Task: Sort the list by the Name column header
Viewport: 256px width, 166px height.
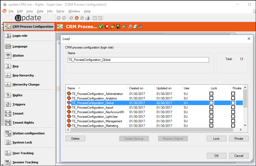Action: [x=97, y=88]
